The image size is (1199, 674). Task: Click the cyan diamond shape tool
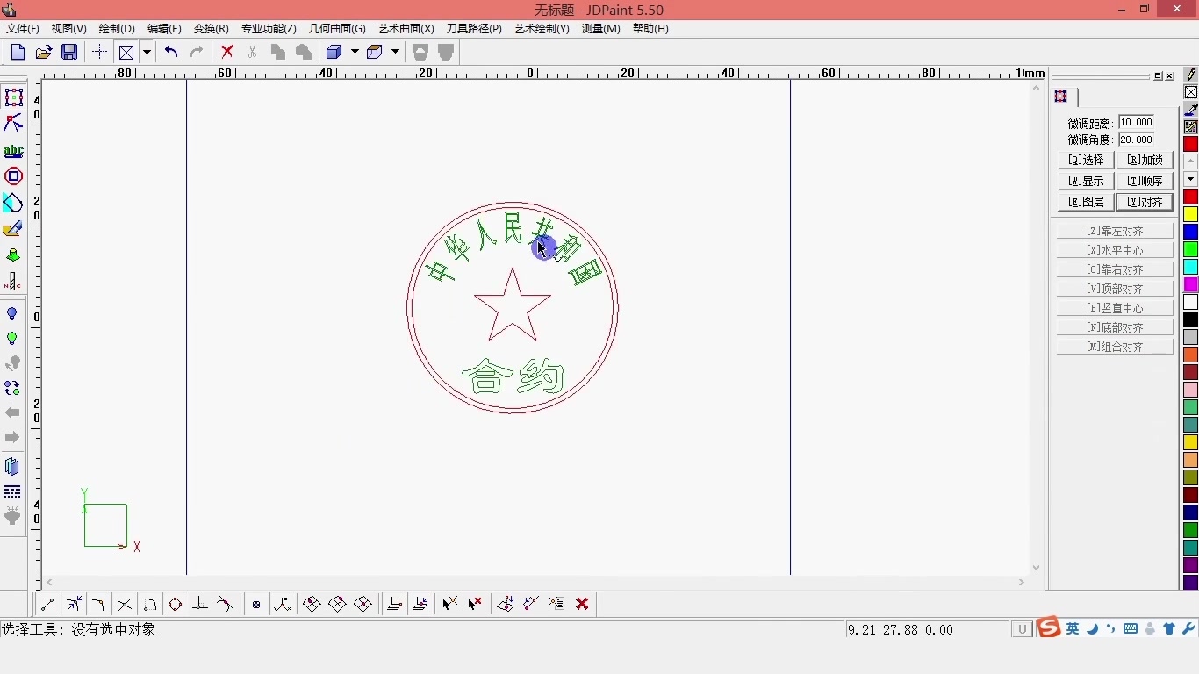pyautogui.click(x=13, y=203)
